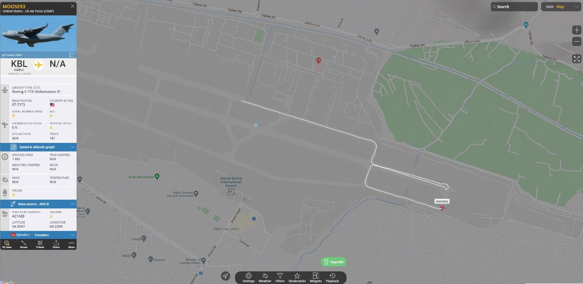The image size is (583, 284).
Task: Open the Filters funnel icon
Action: coord(280,278)
